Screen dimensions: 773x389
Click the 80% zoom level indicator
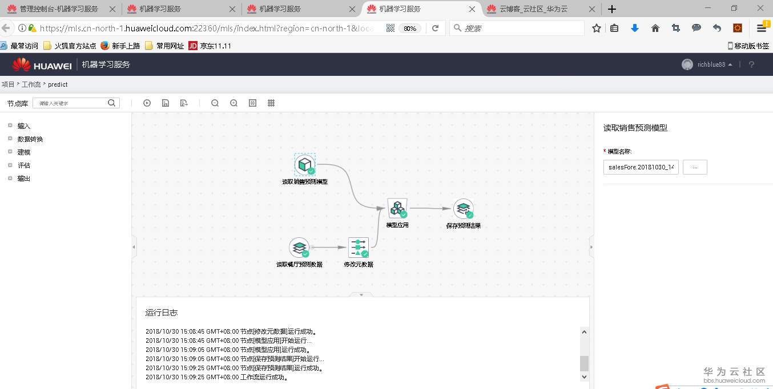pyautogui.click(x=410, y=28)
